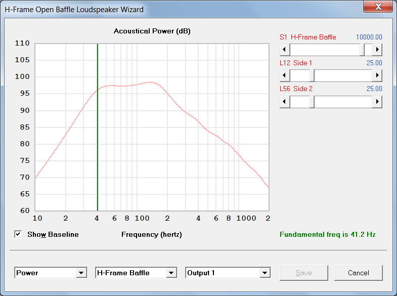Click left arrow of S1 H-Frame Baffle slider
Image resolution: width=397 pixels, height=296 pixels.
(285, 50)
